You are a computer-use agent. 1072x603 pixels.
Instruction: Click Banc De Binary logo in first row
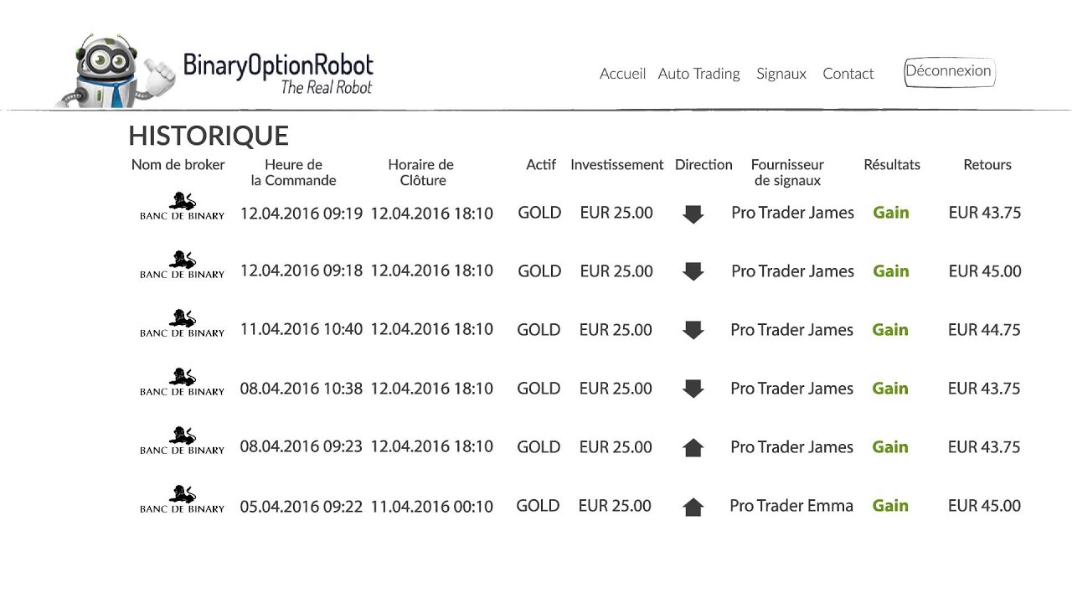[182, 206]
